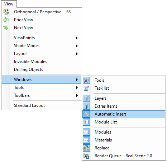This screenshot has width=167, height=162.
Task: Toggle the Layers window icon
Action: 86,98
